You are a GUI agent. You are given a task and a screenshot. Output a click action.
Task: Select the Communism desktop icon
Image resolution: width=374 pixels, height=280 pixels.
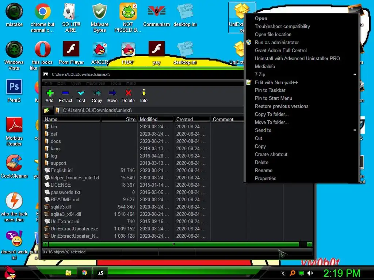point(156,15)
